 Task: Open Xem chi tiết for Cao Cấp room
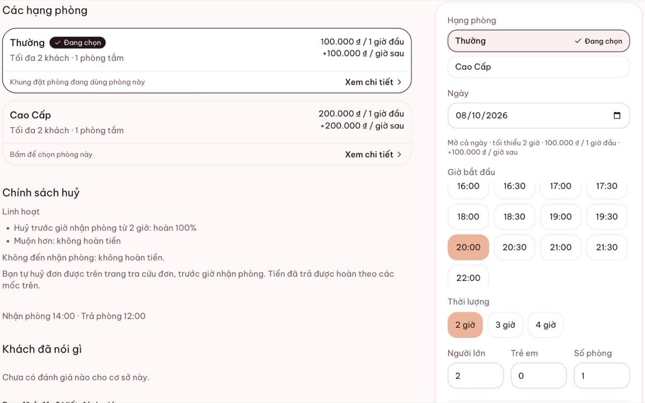tap(373, 154)
